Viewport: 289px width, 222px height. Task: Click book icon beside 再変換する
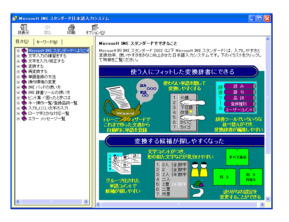tap(24, 72)
